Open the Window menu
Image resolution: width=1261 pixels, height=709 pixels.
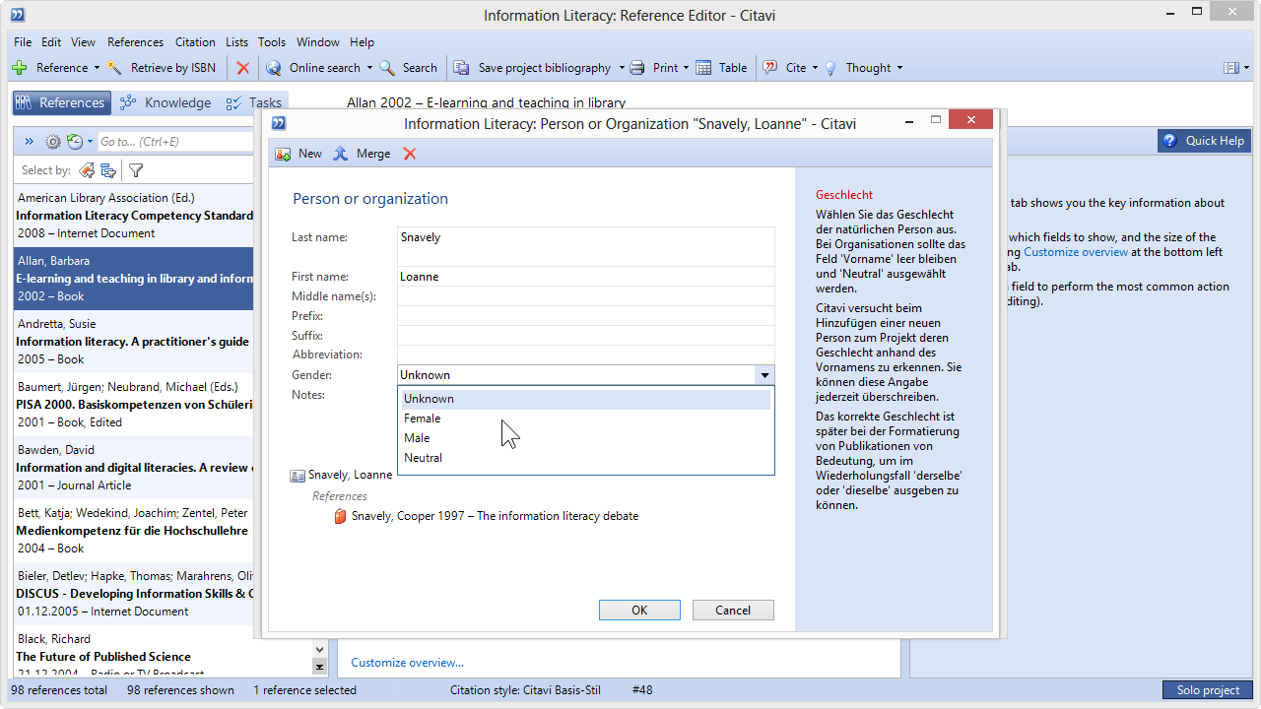point(318,42)
